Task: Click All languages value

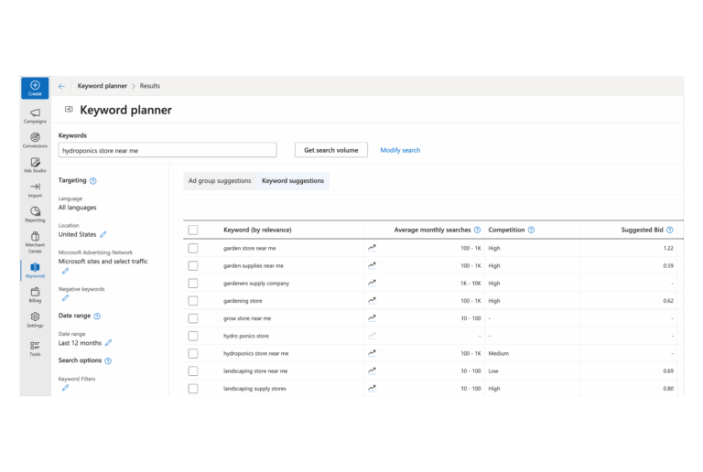Action: [x=77, y=208]
